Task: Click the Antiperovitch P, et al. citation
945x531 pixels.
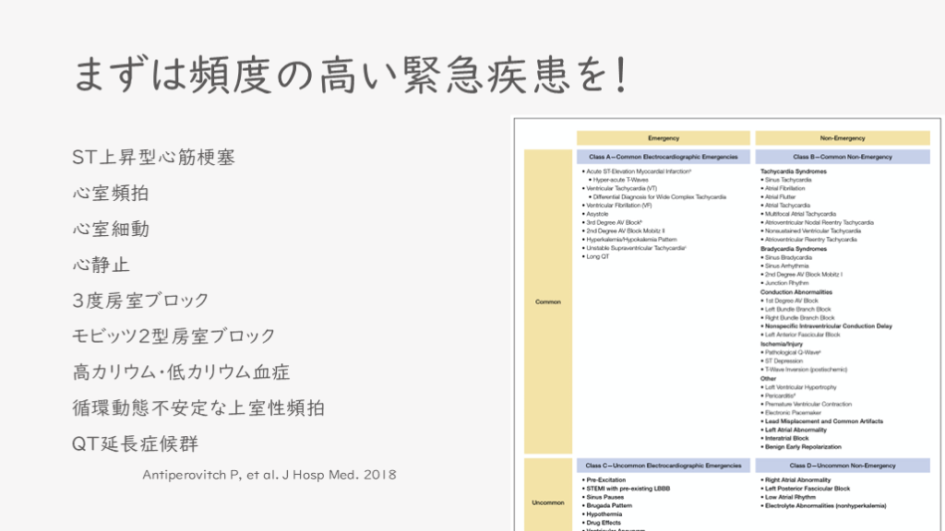Action: point(269,475)
